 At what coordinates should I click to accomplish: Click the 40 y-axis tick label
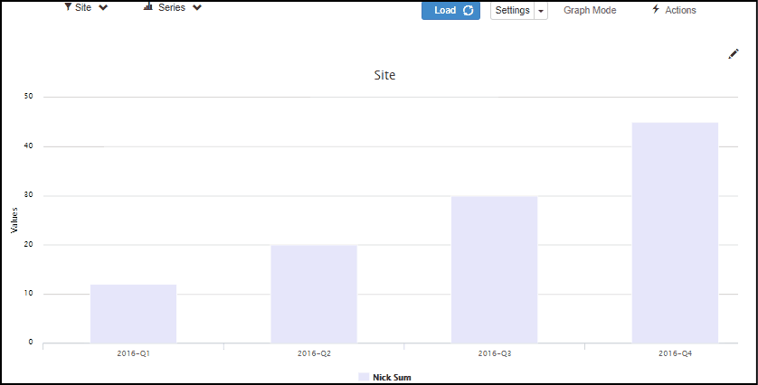pos(29,146)
